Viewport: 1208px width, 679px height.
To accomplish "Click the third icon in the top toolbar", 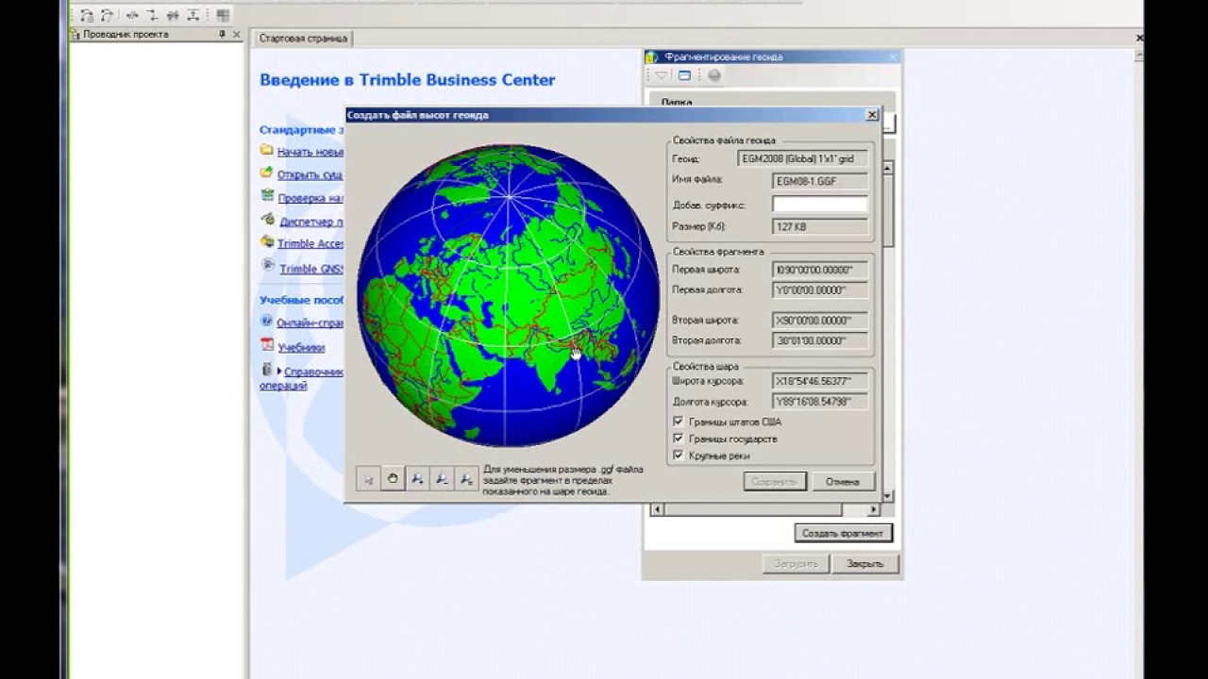I will click(x=132, y=15).
